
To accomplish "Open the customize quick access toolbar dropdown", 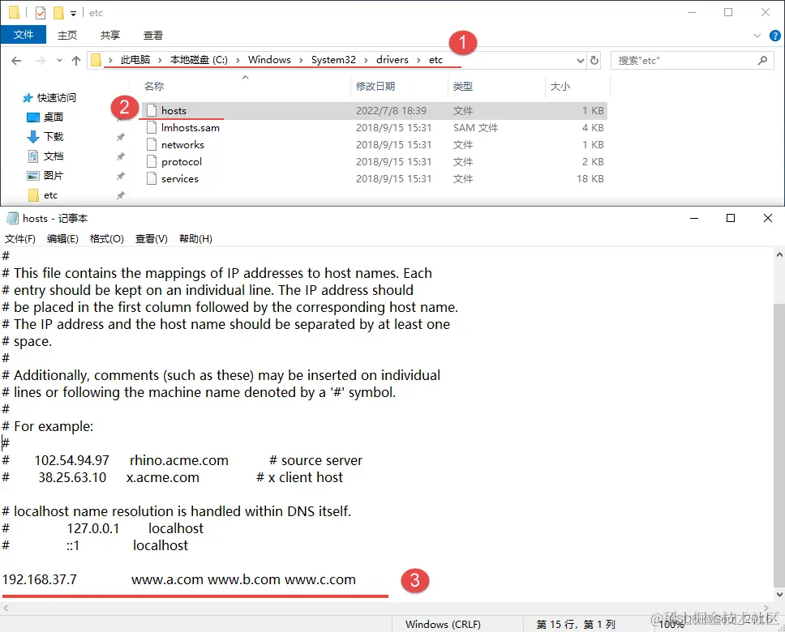I will (73, 14).
